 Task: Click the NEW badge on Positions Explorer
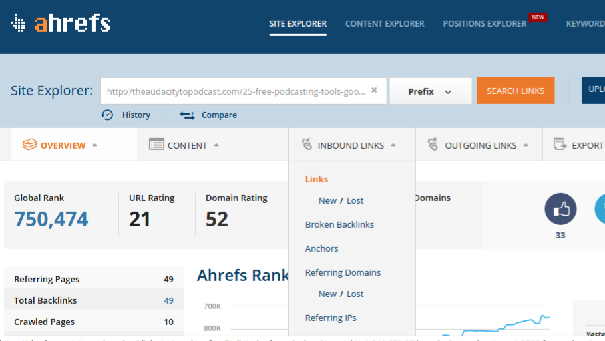(x=538, y=17)
